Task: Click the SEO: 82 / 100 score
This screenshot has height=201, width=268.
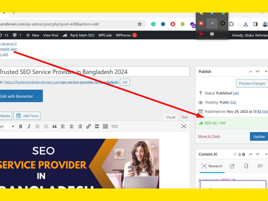Action: (x=215, y=123)
